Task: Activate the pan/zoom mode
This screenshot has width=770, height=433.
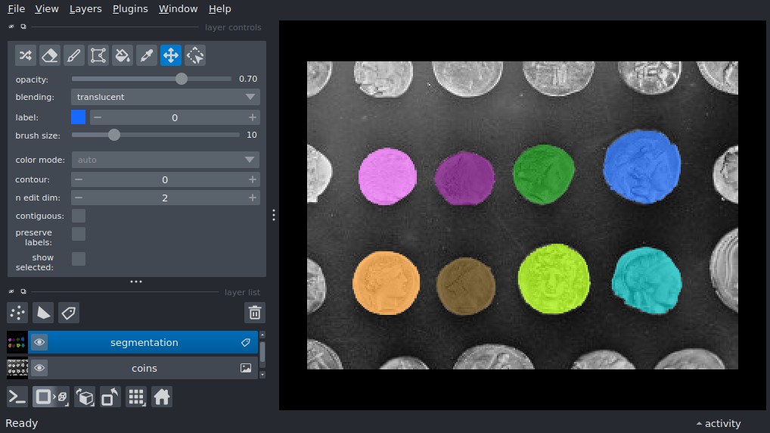Action: [x=171, y=55]
